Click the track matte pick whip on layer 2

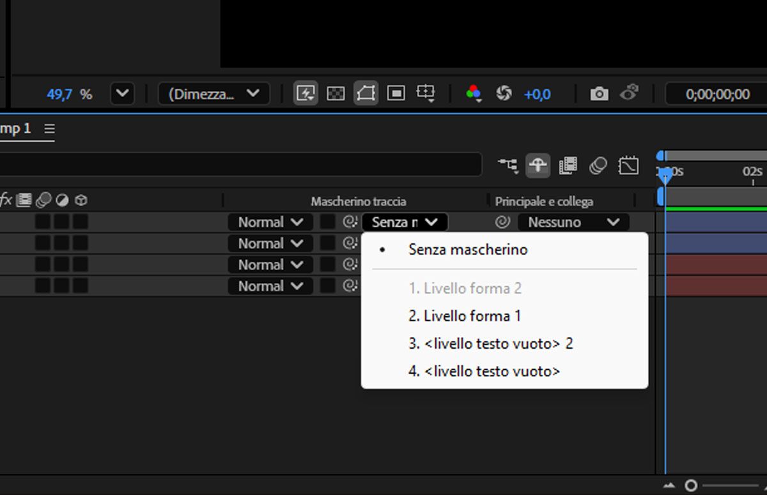coord(350,243)
